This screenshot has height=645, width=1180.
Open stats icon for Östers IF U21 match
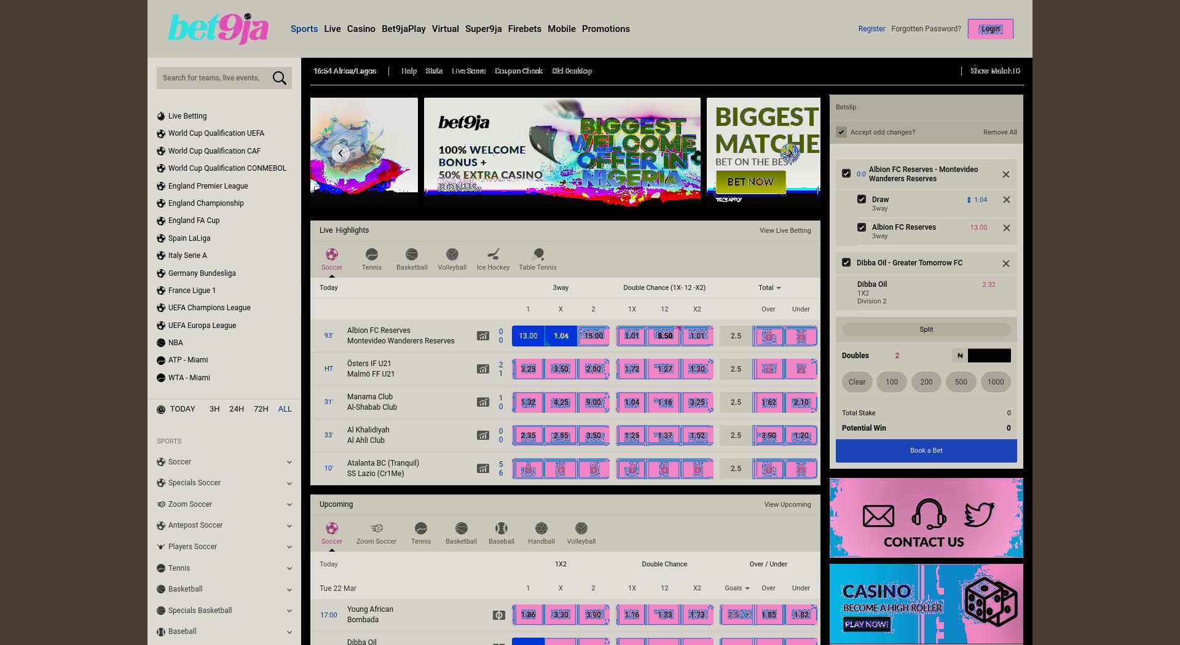pyautogui.click(x=483, y=369)
